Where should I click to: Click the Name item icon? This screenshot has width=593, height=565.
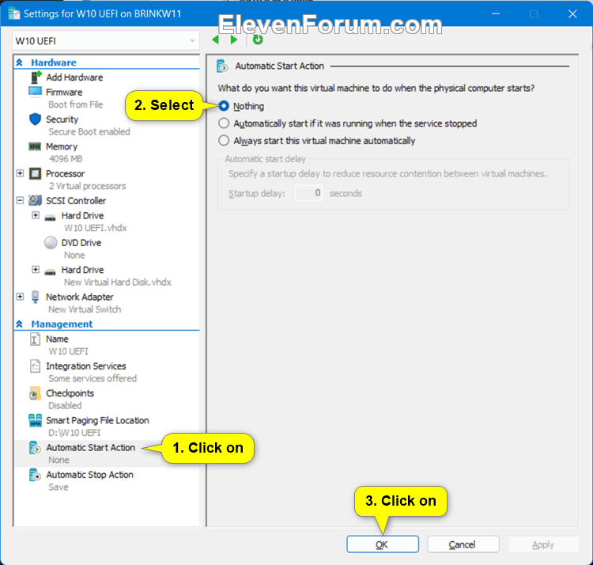tap(35, 339)
